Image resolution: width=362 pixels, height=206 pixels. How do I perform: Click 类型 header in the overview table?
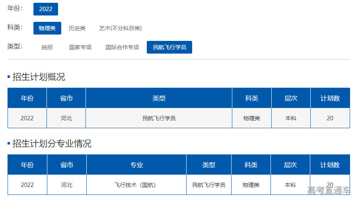pos(159,98)
